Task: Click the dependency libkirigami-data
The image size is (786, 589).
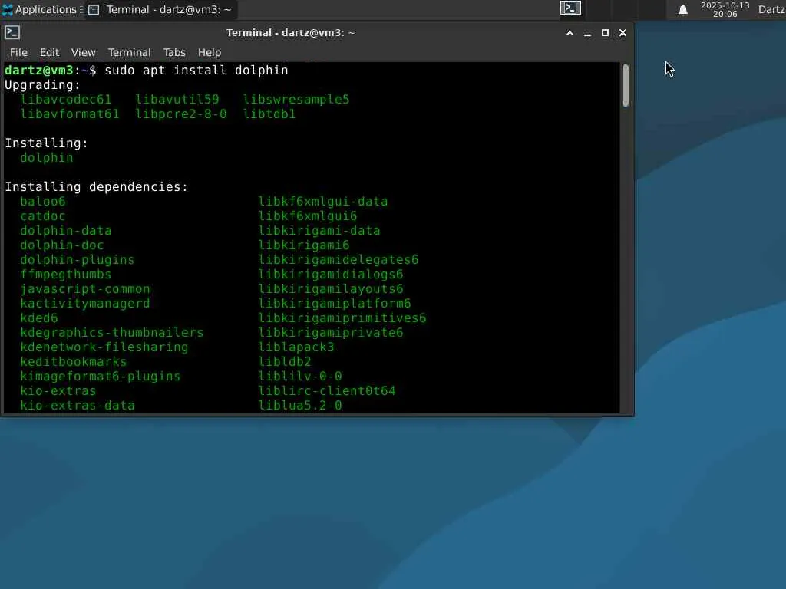Action: pos(319,230)
